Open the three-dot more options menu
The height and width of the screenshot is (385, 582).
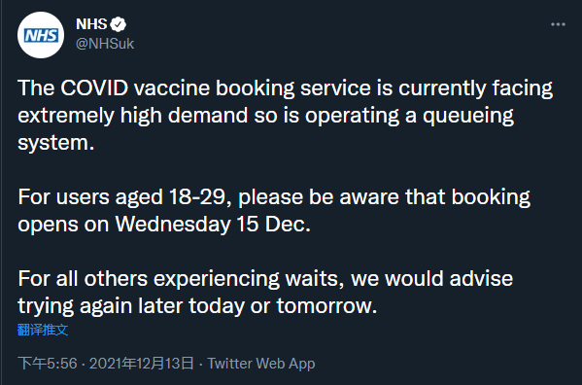pyautogui.click(x=558, y=24)
